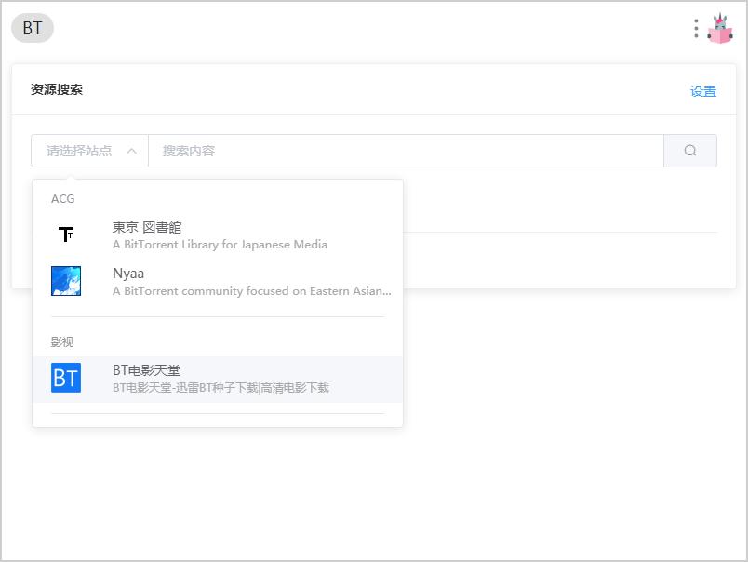The width and height of the screenshot is (748, 562).
Task: Expand the 影视 category section
Action: (60, 341)
